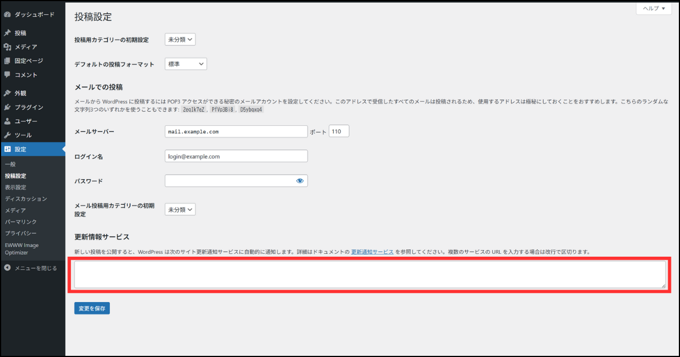This screenshot has width=680, height=357.
Task: Open the メール投稿用カテゴリーの初期設定 dropdown
Action: (x=180, y=210)
